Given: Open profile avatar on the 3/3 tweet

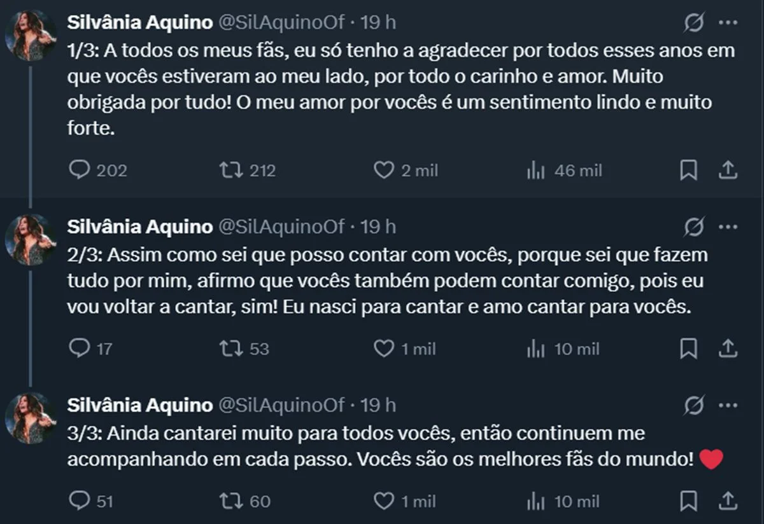Looking at the screenshot, I should (31, 418).
